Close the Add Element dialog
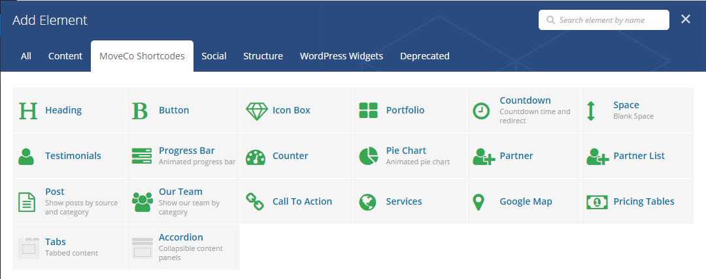Viewport: 706px width, 279px height. tap(685, 19)
